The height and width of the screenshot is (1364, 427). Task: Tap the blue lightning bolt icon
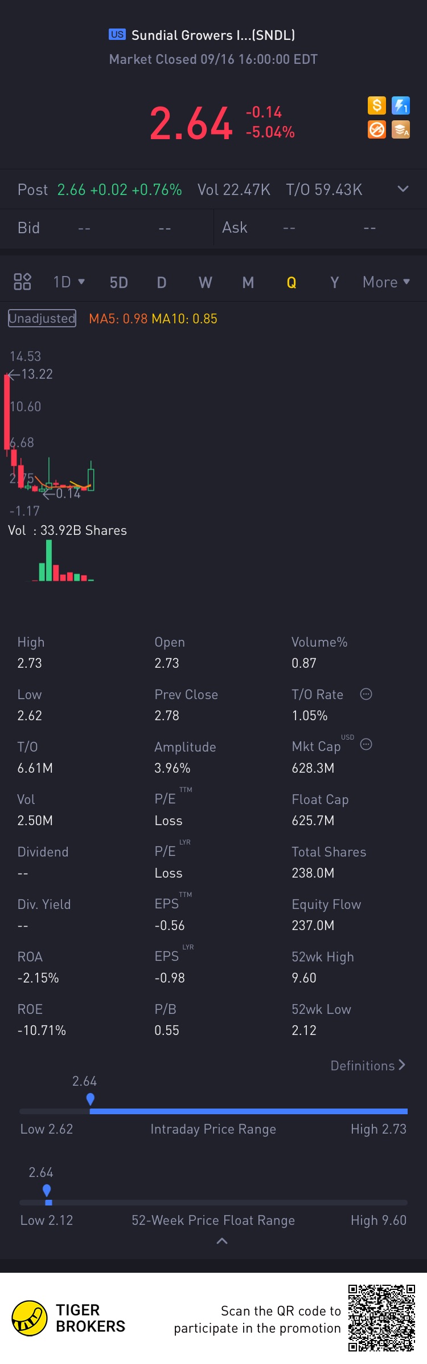click(401, 105)
